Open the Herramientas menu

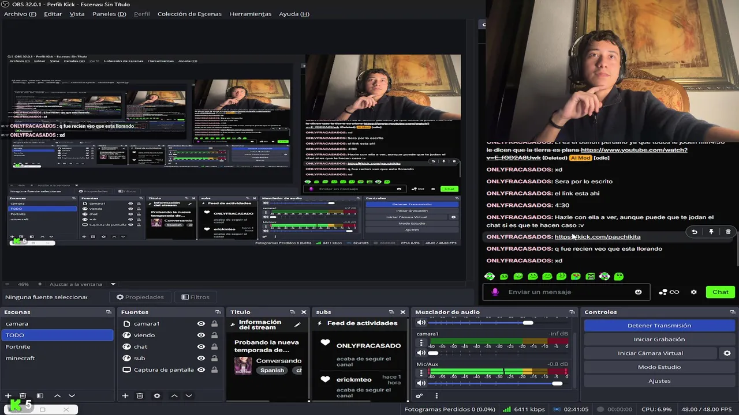click(250, 14)
